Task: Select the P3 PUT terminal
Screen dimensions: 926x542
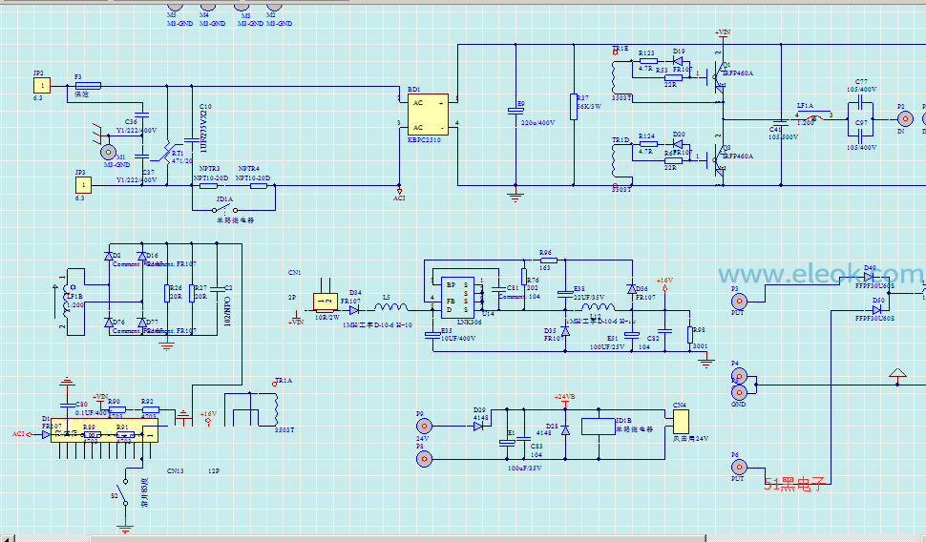Action: click(739, 302)
